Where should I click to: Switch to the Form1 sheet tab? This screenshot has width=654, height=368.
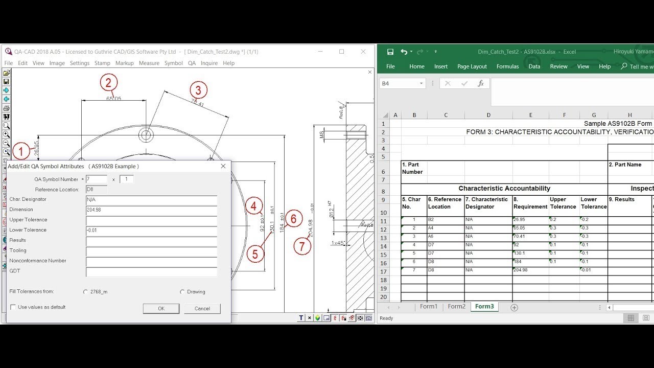pos(429,307)
